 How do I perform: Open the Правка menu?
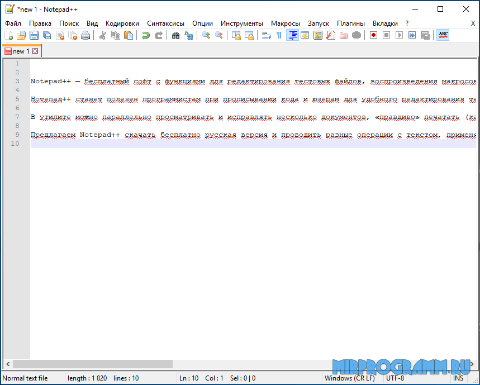[x=40, y=23]
